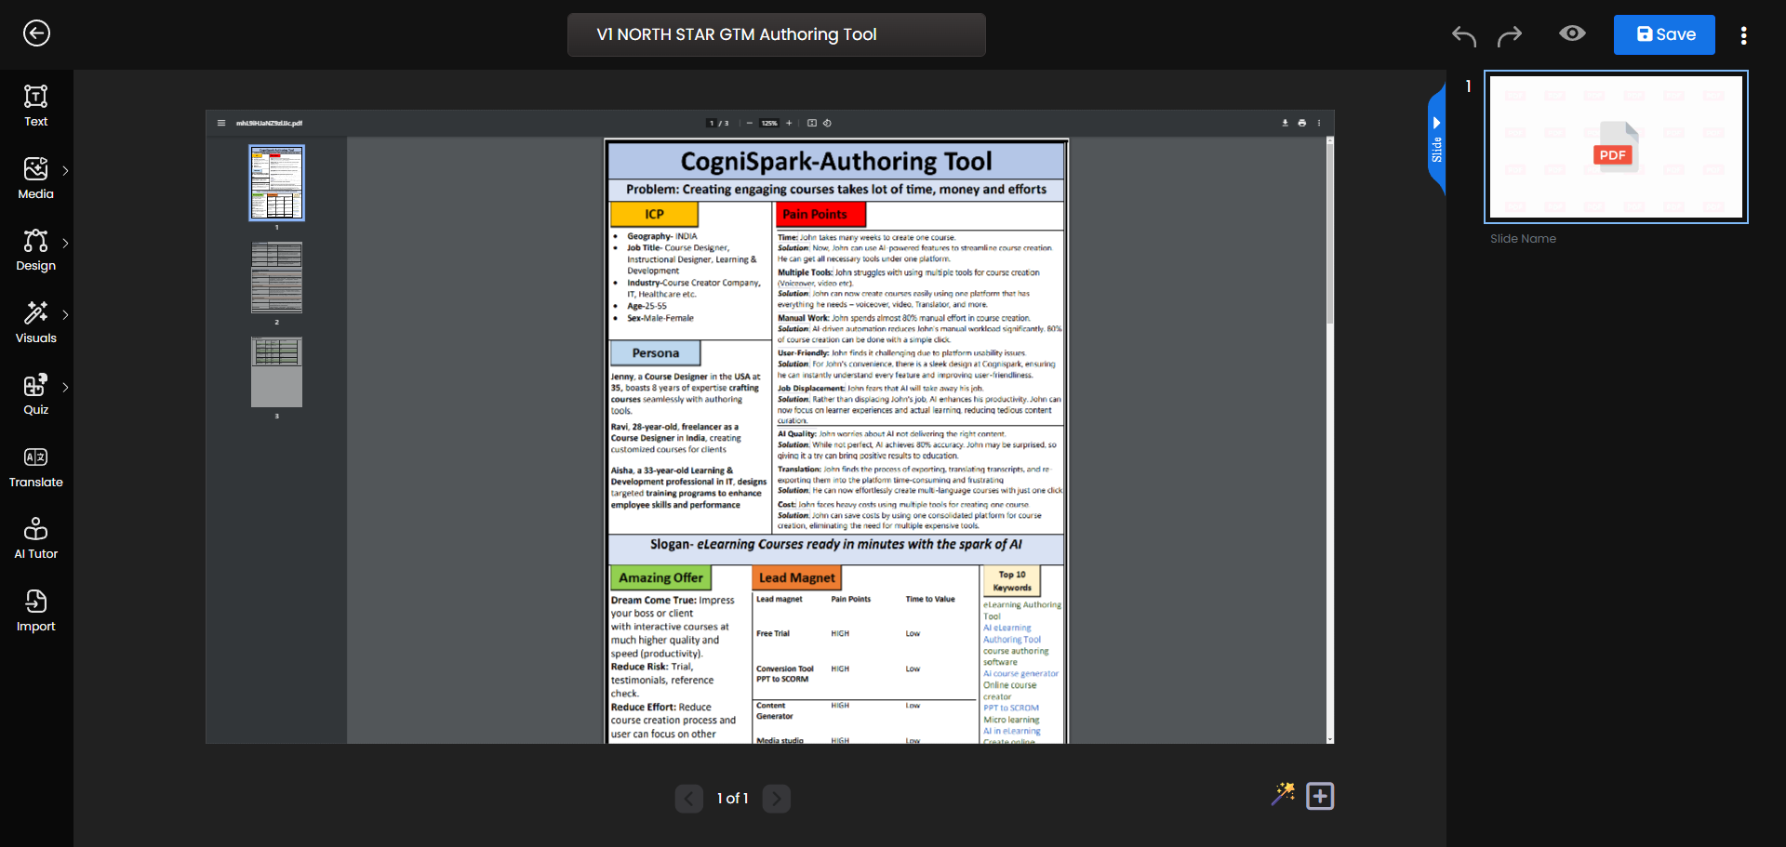
Task: Open PDF viewer more actions menu
Action: (1318, 123)
